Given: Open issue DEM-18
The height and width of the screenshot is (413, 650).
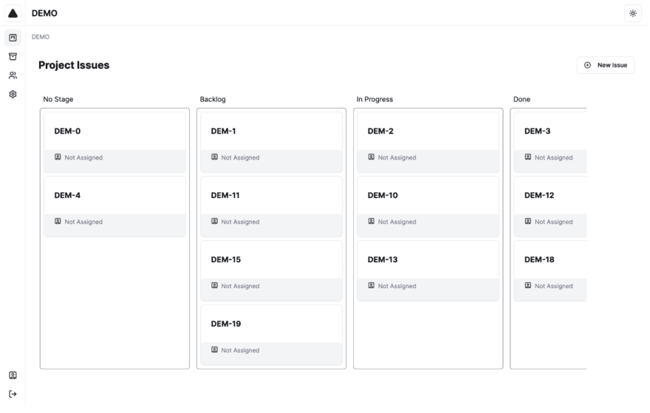Looking at the screenshot, I should [550, 270].
